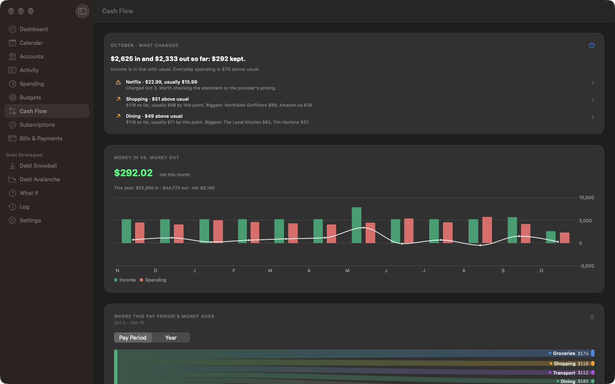Click the Shopping $51 above usual text
615x384 pixels.
157,99
